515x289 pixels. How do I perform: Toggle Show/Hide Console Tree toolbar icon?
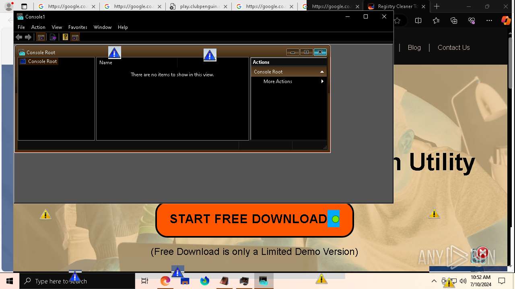[x=41, y=37]
